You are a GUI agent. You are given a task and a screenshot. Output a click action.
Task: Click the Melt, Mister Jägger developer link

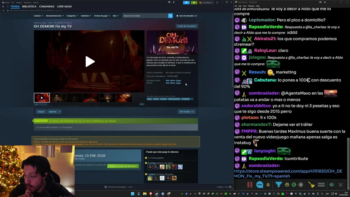coord(173,80)
